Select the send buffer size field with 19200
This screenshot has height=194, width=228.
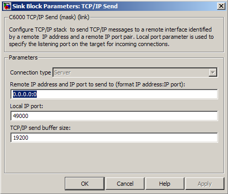pos(114,138)
